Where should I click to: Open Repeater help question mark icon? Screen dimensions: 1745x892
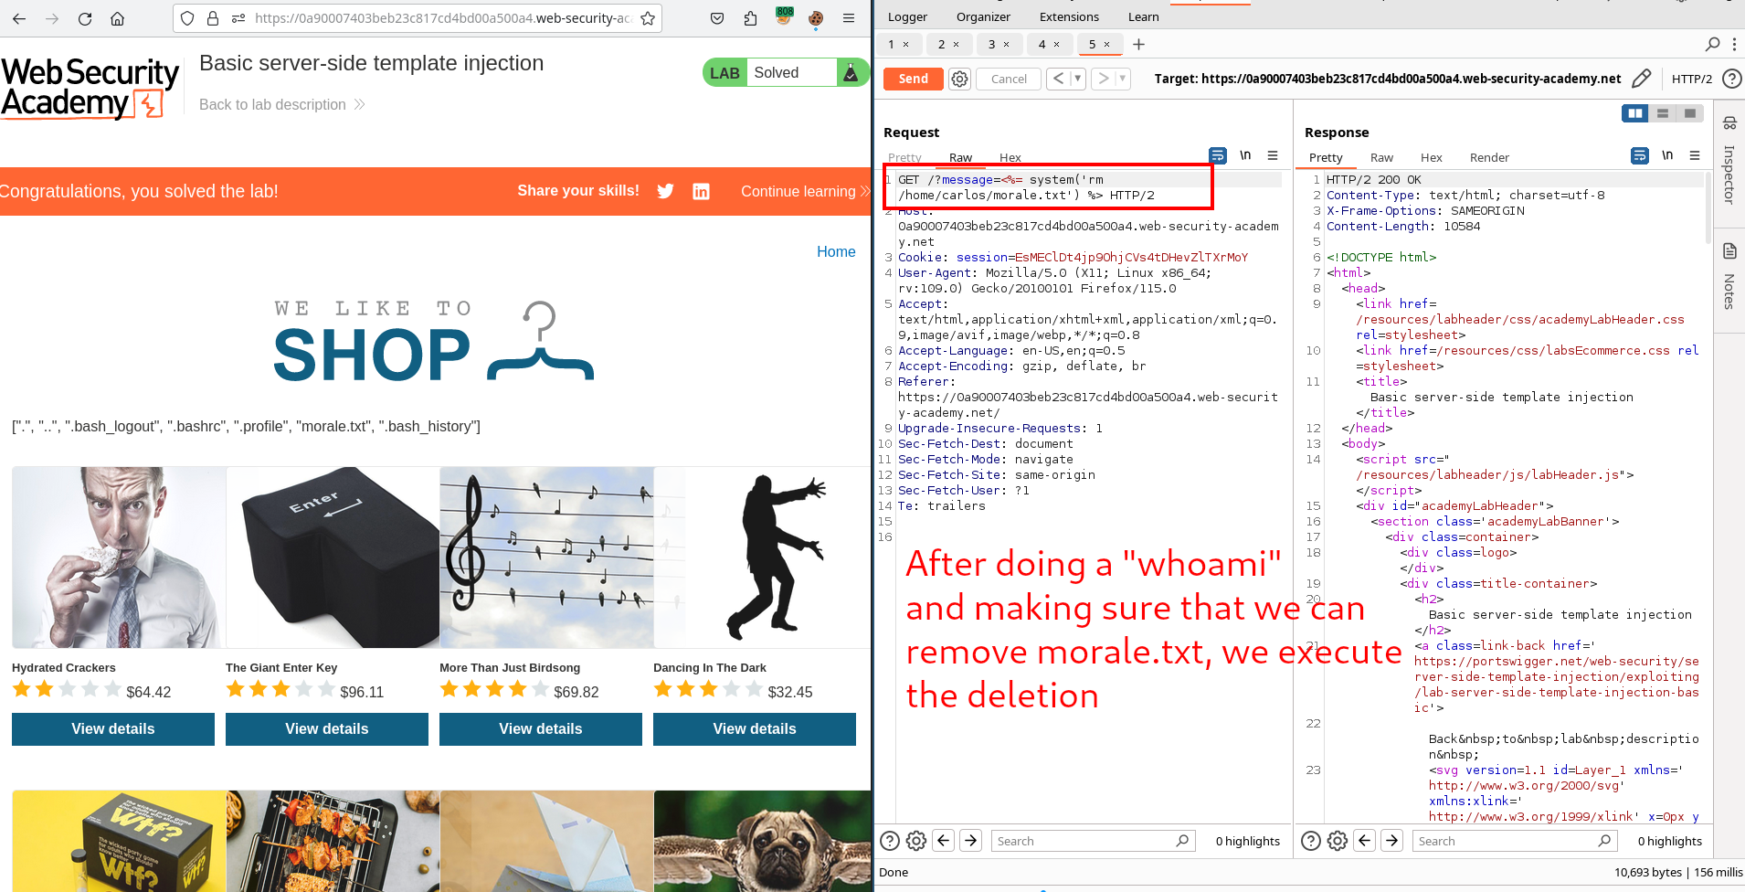click(1731, 79)
